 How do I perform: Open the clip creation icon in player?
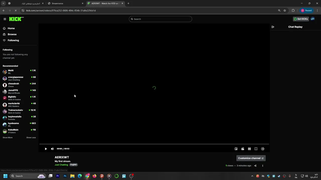(x=243, y=149)
